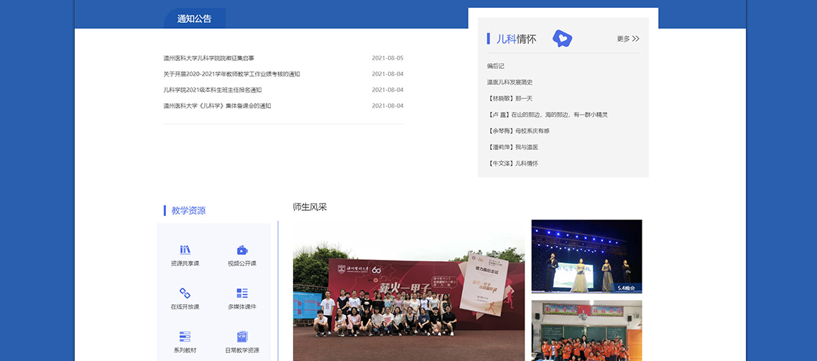Click the 视频公开课 video camera icon
The width and height of the screenshot is (817, 361).
coord(242,250)
